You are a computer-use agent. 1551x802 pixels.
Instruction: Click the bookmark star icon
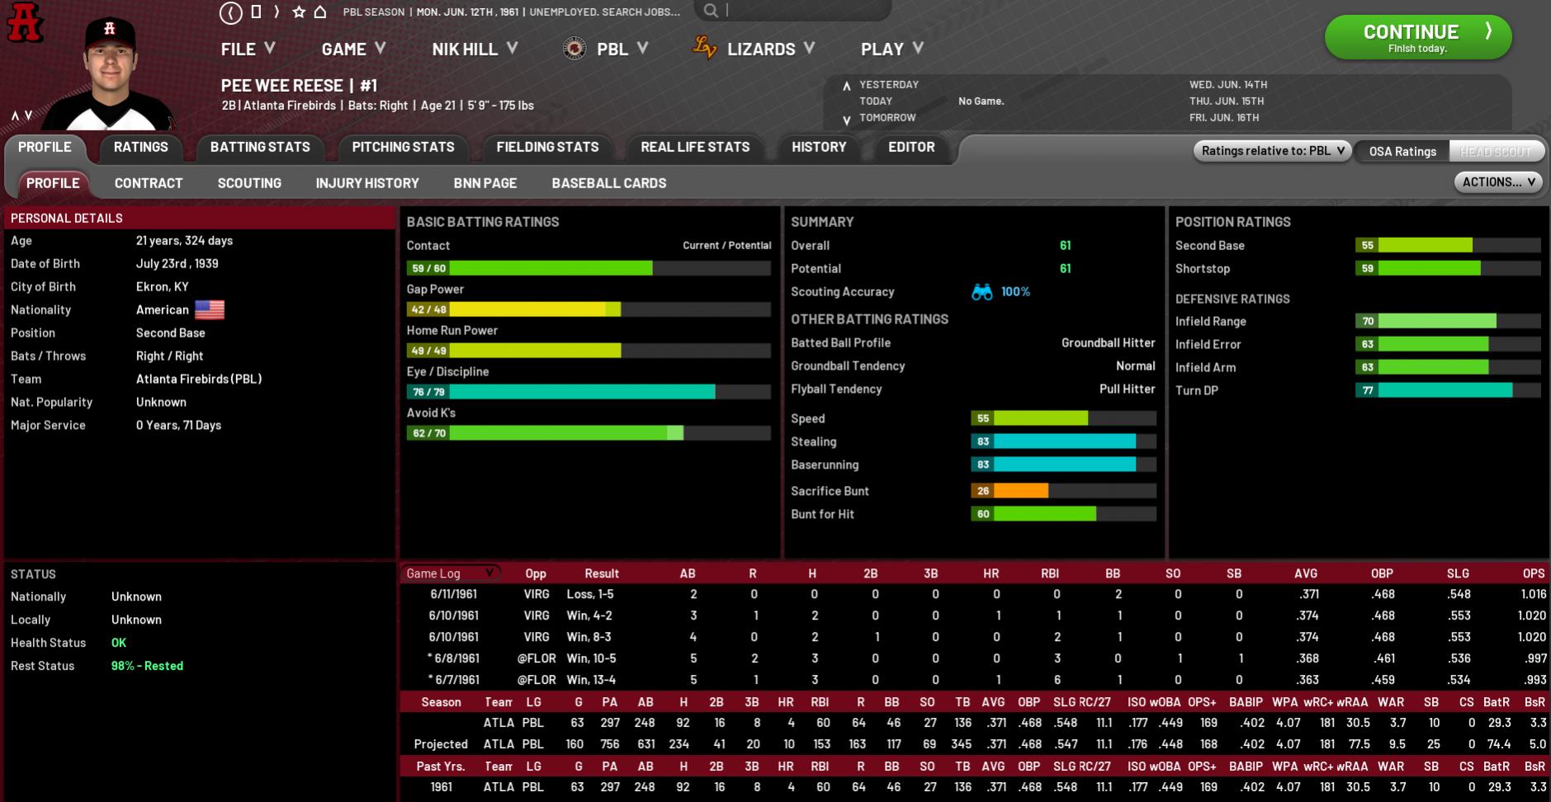click(x=299, y=12)
